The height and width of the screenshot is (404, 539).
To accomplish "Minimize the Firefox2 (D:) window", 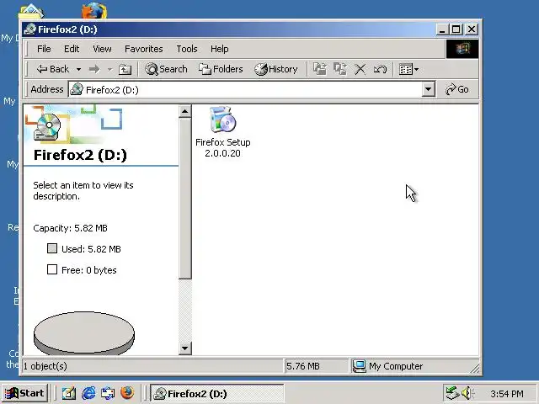I will 442,29.
